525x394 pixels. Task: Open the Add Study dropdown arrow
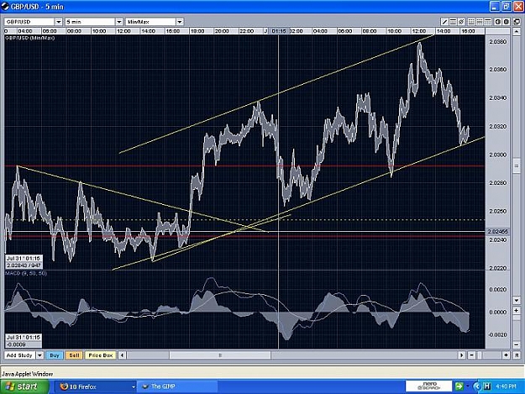pyautogui.click(x=39, y=355)
